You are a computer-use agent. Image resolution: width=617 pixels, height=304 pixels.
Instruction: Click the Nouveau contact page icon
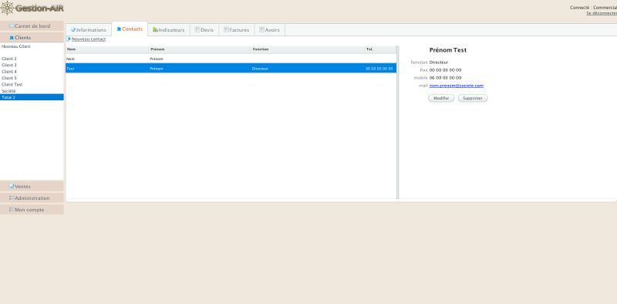[x=69, y=39]
